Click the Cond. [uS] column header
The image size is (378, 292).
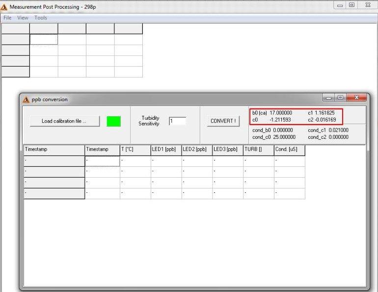click(x=289, y=149)
